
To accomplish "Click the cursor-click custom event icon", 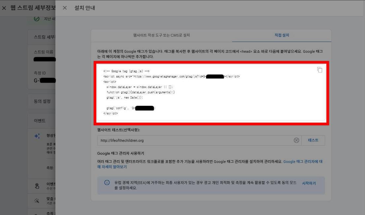I will pos(37,200).
